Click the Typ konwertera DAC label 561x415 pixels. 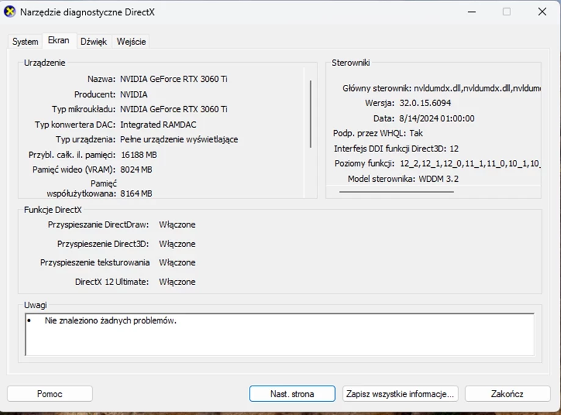coord(75,125)
